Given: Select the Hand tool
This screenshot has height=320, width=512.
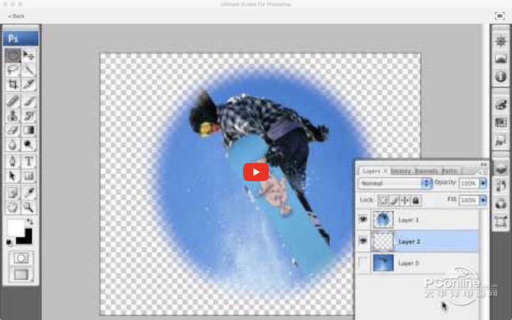Looking at the screenshot, I should click(x=12, y=207).
